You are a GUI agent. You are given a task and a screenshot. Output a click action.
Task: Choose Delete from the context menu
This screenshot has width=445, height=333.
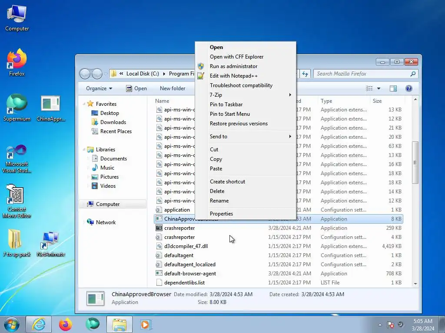click(246, 191)
